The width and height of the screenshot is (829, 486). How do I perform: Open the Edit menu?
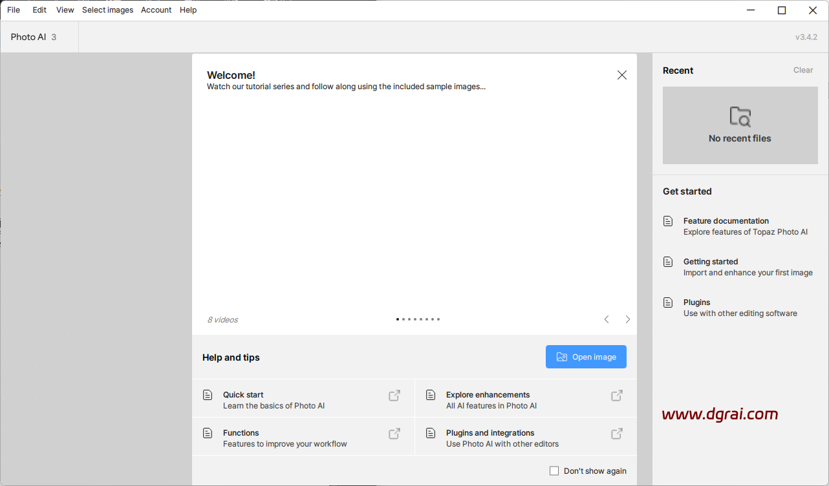tap(39, 10)
